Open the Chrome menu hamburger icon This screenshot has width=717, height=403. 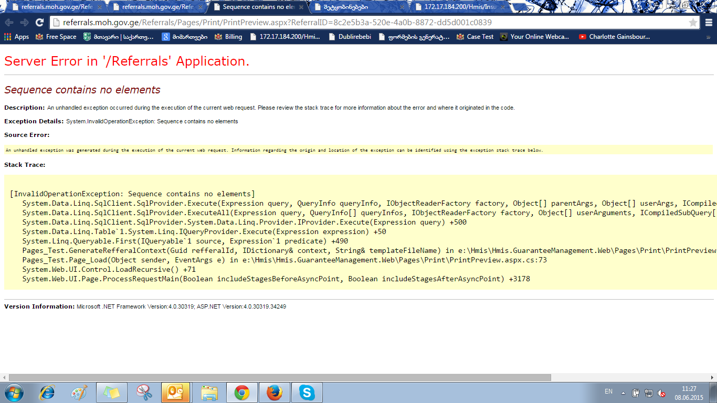click(x=709, y=23)
